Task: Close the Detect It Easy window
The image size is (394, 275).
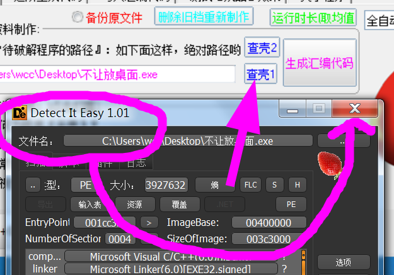Action: (355, 109)
